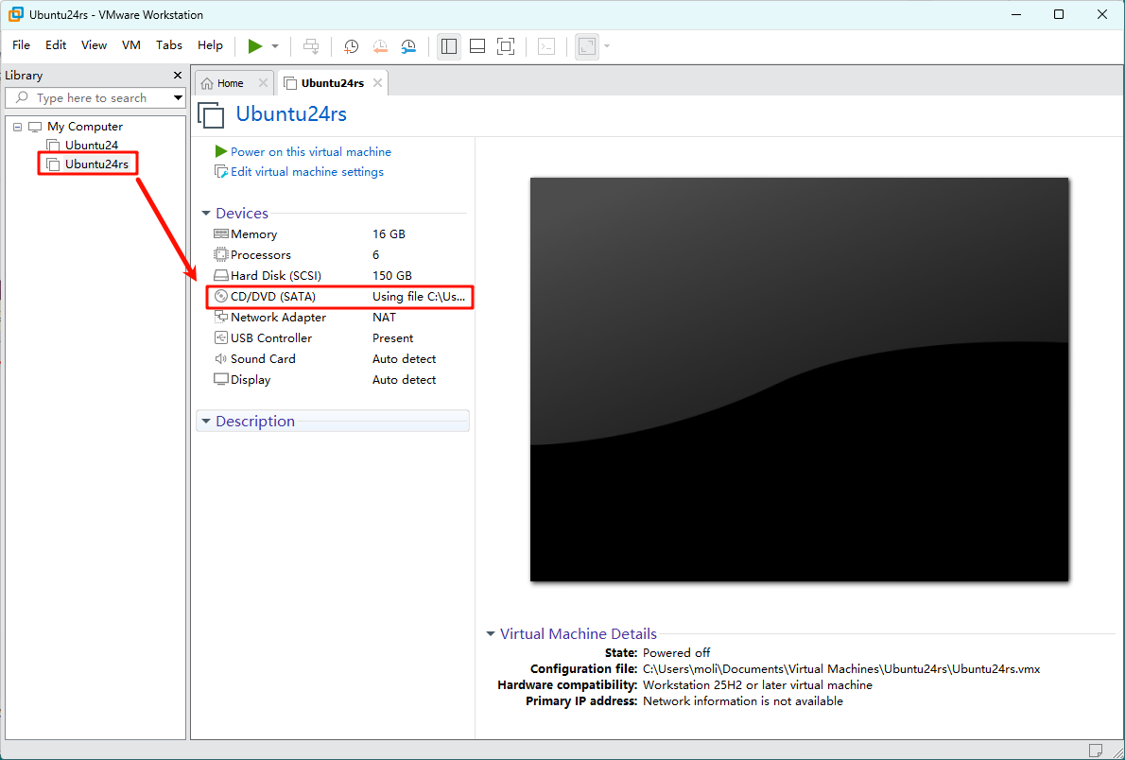This screenshot has height=760, width=1125.
Task: Collapse the Devices section
Action: (x=206, y=213)
